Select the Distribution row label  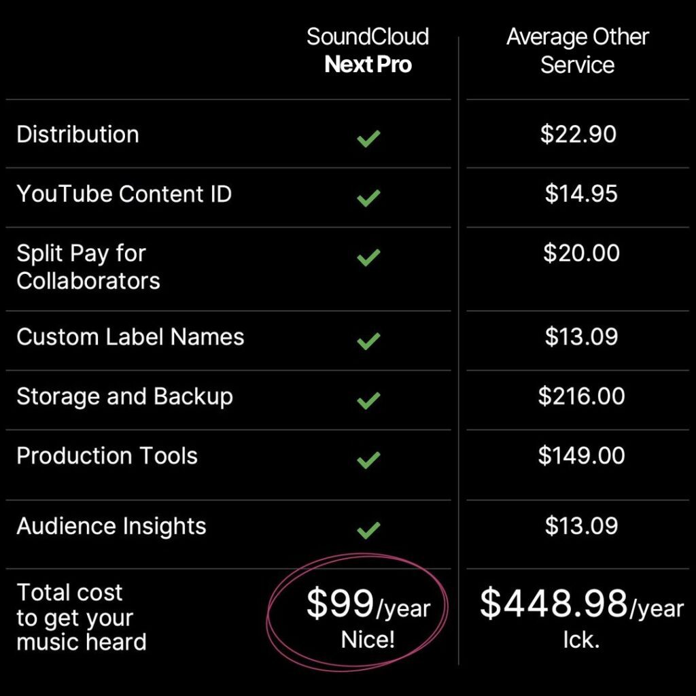pos(77,135)
